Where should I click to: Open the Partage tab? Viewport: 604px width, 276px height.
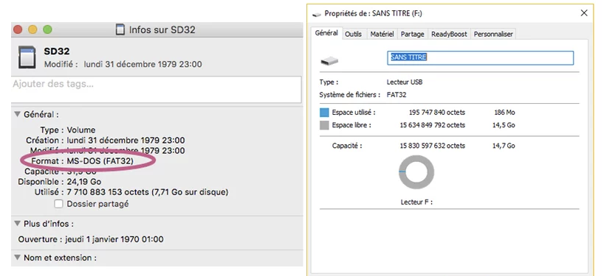coord(412,34)
